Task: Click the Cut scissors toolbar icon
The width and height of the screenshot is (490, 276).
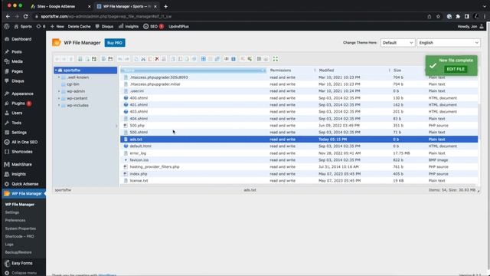Action: click(143, 59)
